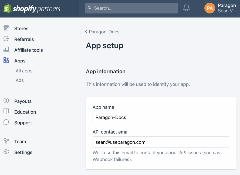Click the Education book icon

(6, 111)
